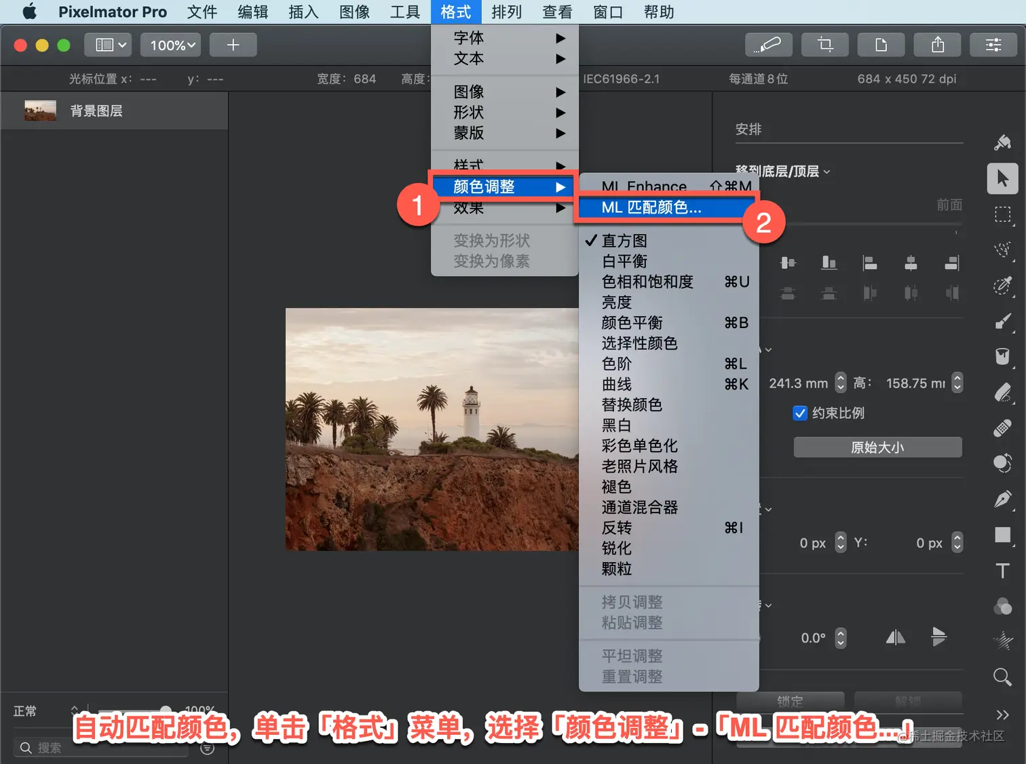Expand the 文本 submenu
This screenshot has width=1026, height=764.
coord(505,58)
